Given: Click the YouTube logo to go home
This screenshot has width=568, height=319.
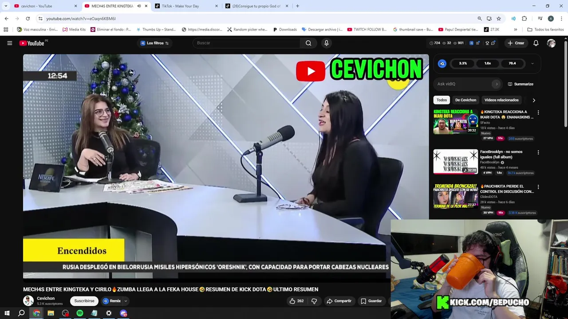Looking at the screenshot, I should click(x=32, y=43).
